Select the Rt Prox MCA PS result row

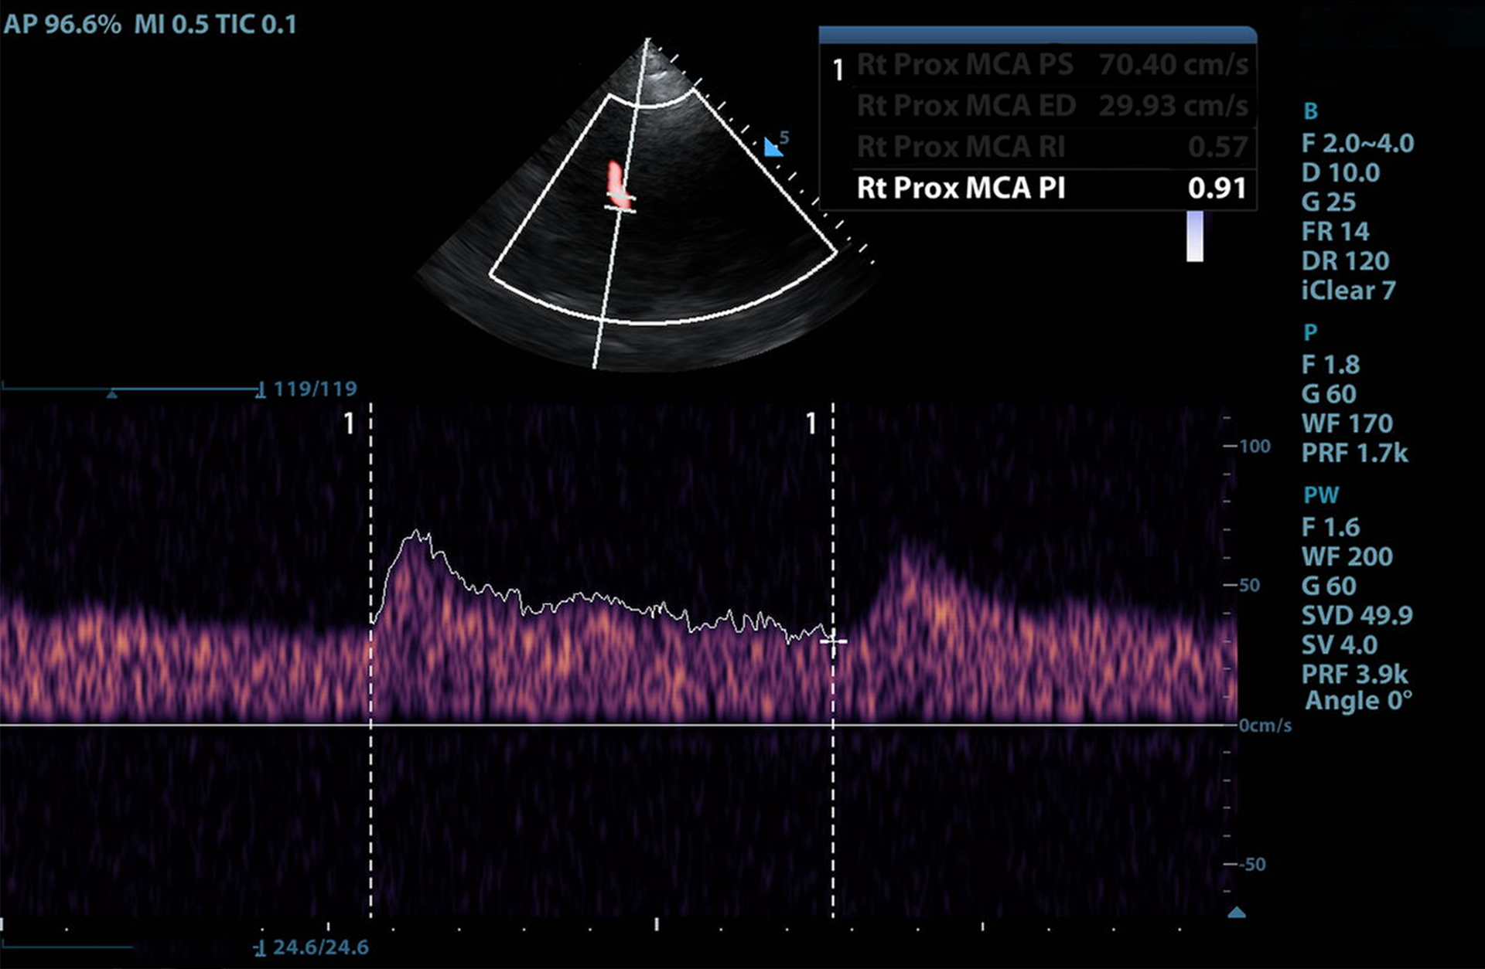coord(1050,65)
